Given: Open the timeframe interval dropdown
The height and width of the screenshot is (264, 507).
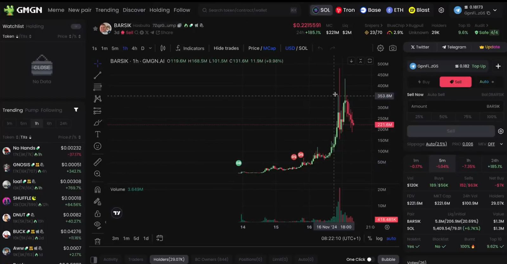Looking at the screenshot, I should pyautogui.click(x=150, y=48).
